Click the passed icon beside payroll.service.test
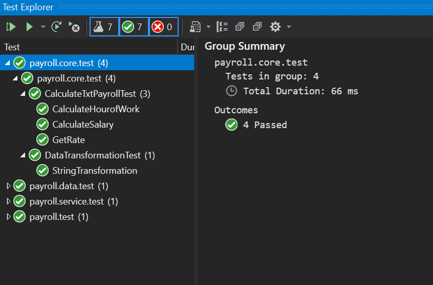This screenshot has height=285, width=433. [x=19, y=201]
